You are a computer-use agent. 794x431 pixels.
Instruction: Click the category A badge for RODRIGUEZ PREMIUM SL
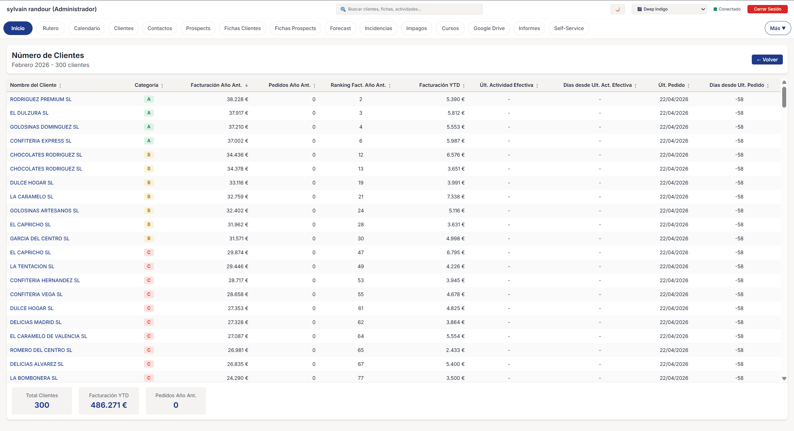(149, 99)
